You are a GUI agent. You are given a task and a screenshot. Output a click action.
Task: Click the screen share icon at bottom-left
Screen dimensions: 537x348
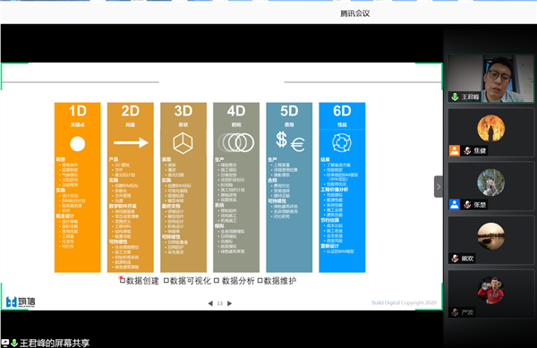pyautogui.click(x=5, y=343)
